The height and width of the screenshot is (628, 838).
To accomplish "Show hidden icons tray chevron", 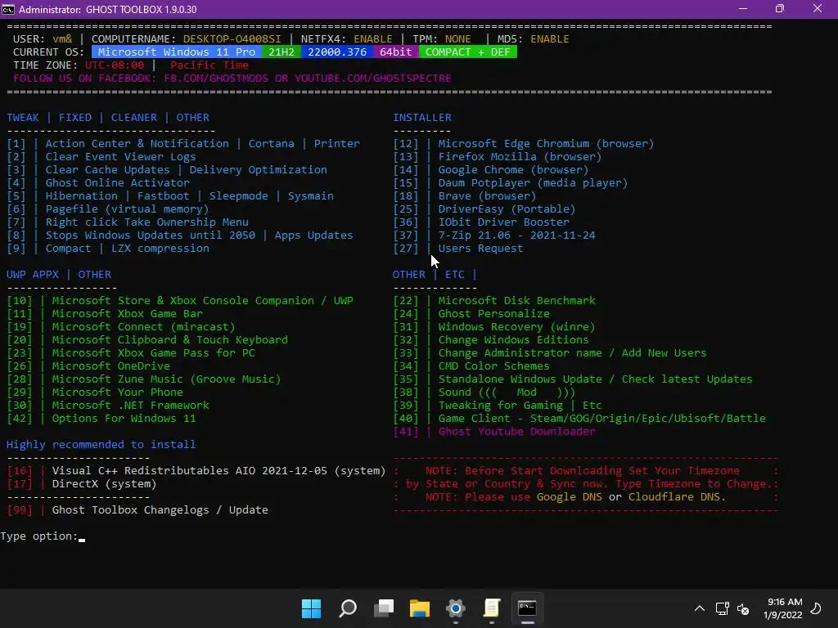I will (699, 608).
